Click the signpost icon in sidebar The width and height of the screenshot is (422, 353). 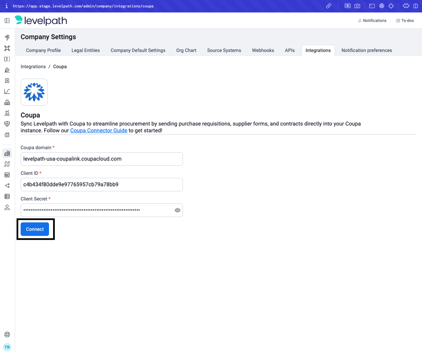(x=7, y=37)
